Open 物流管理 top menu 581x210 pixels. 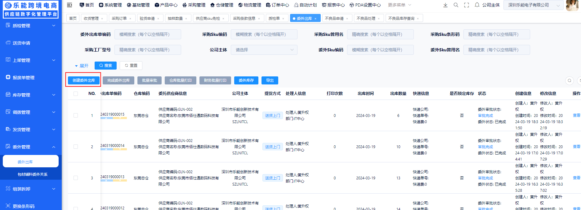pos(250,5)
